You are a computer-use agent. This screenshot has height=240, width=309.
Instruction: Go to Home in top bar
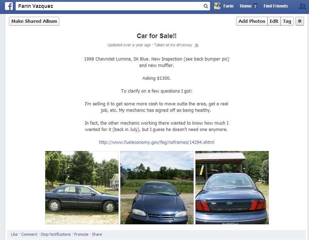tap(246, 6)
